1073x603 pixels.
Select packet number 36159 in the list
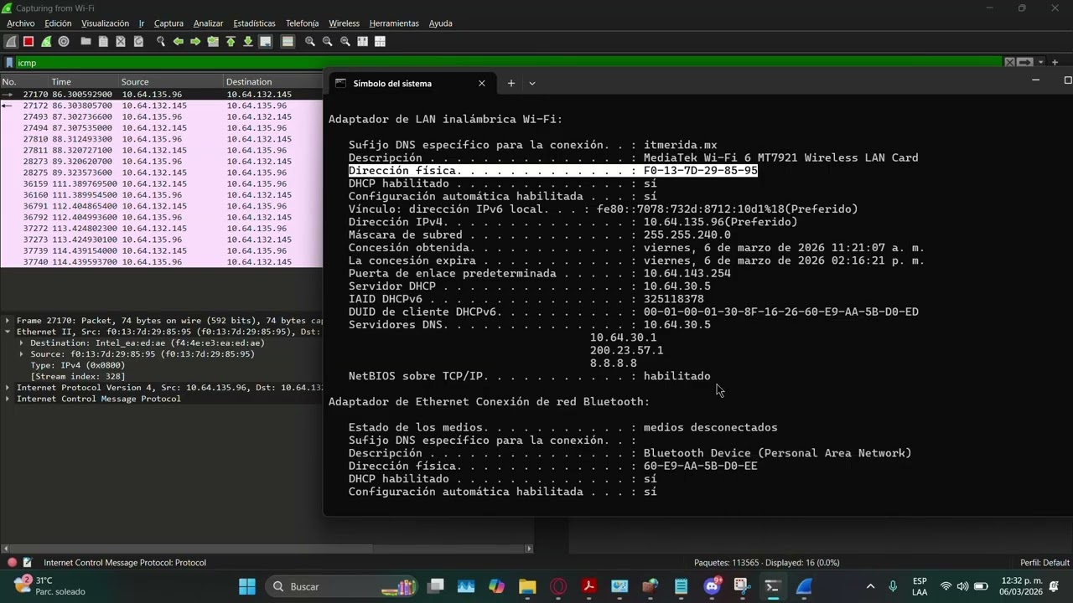pos(161,183)
